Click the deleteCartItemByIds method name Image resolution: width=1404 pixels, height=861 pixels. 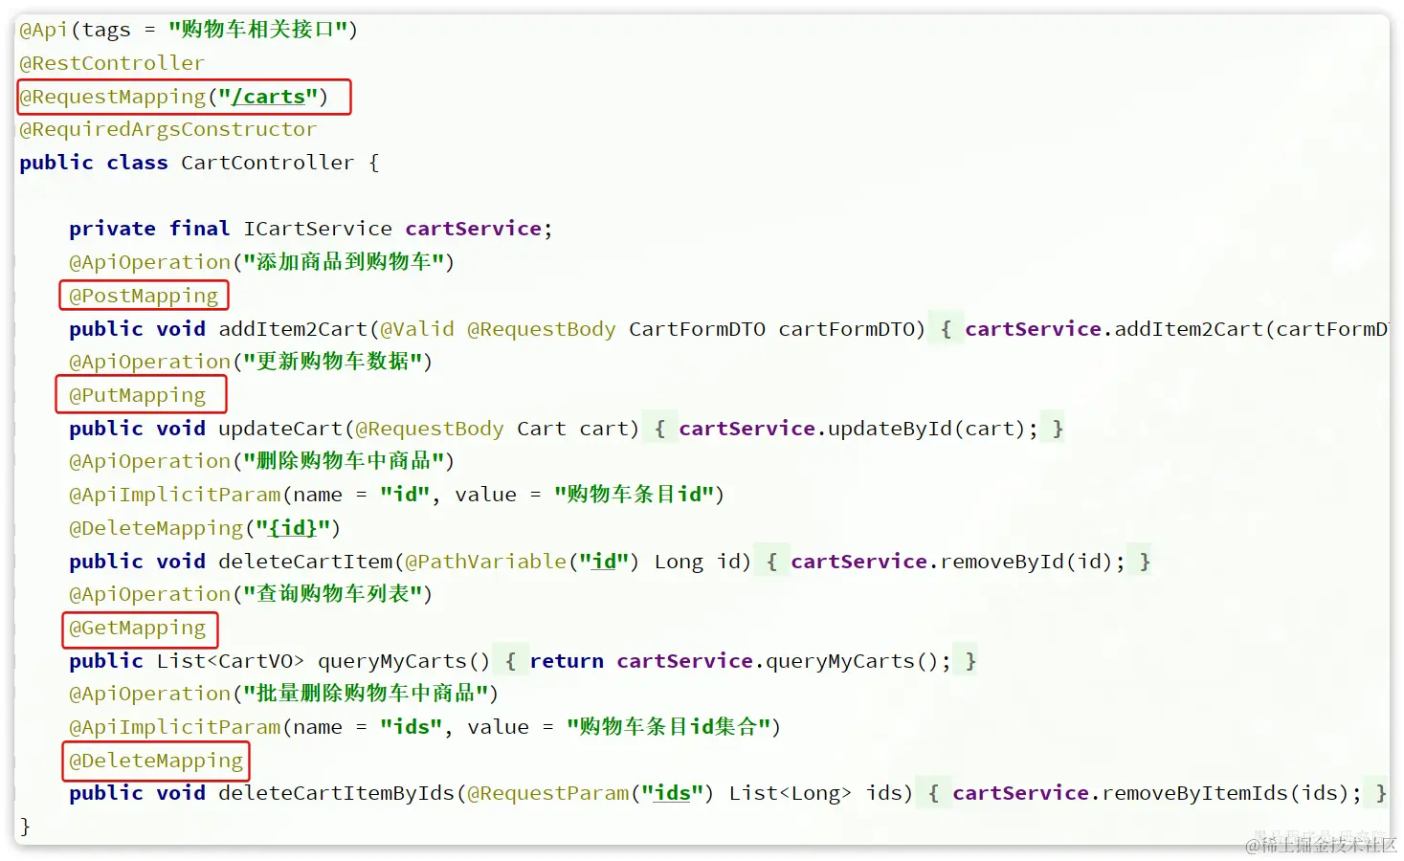point(336,793)
